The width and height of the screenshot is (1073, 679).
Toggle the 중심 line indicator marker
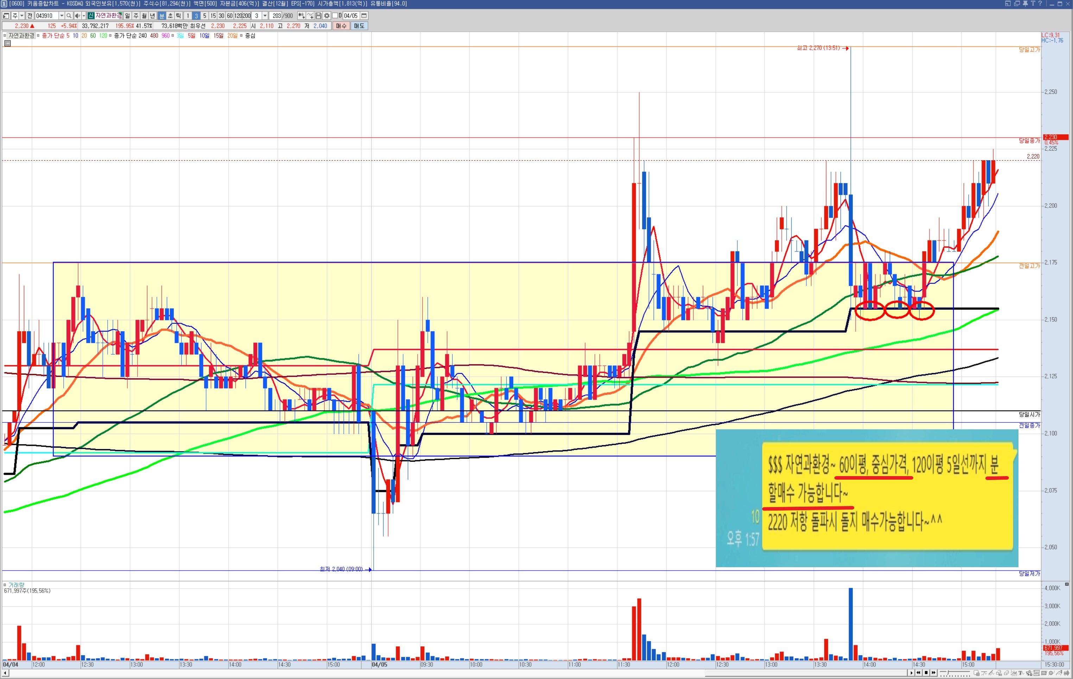tap(241, 36)
